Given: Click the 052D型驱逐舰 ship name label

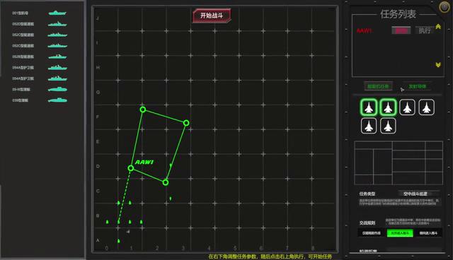Looking at the screenshot, I should 23,24.
